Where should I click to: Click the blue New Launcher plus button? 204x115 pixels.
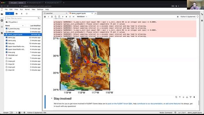pyautogui.click(x=10, y=13)
